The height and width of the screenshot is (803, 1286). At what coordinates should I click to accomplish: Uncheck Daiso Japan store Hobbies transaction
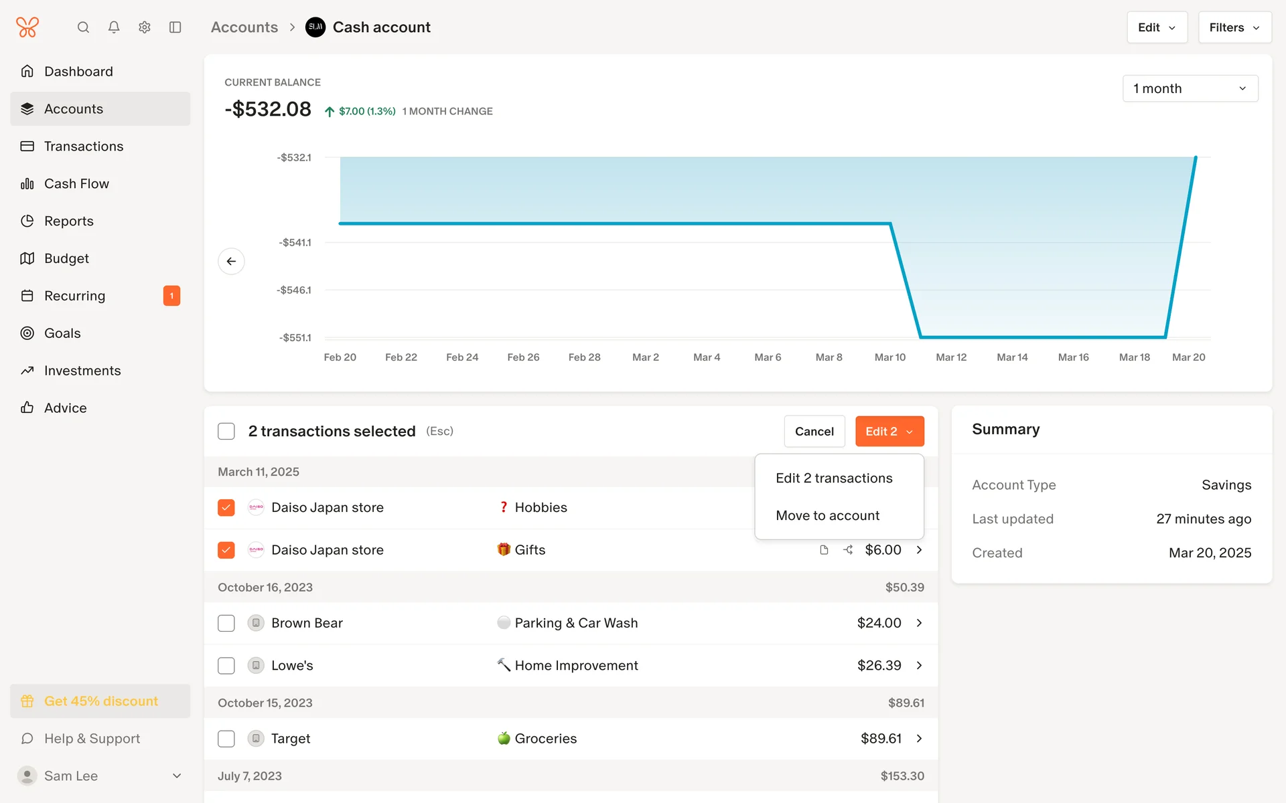click(x=226, y=508)
